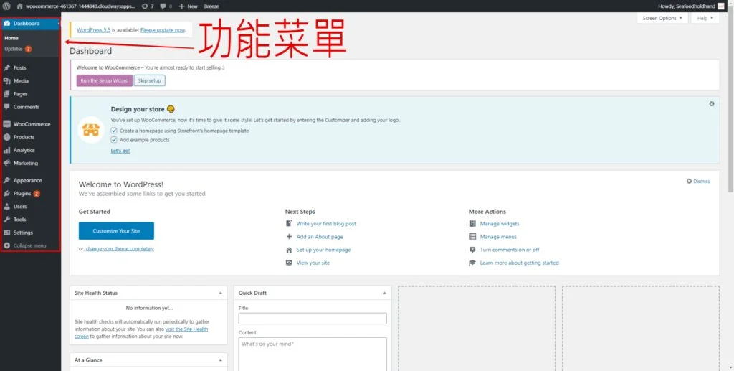The width and height of the screenshot is (734, 371).
Task: Click the Customize Your Site button
Action: (116, 231)
